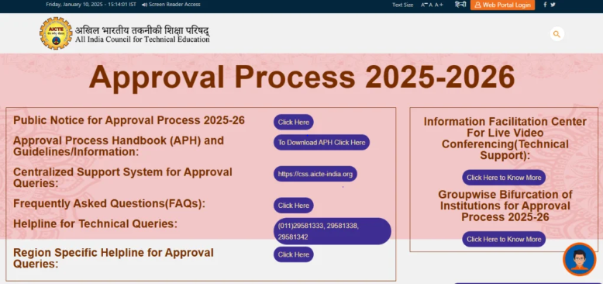
Task: Click Here for Region Specific Helpline
Action: (294, 254)
